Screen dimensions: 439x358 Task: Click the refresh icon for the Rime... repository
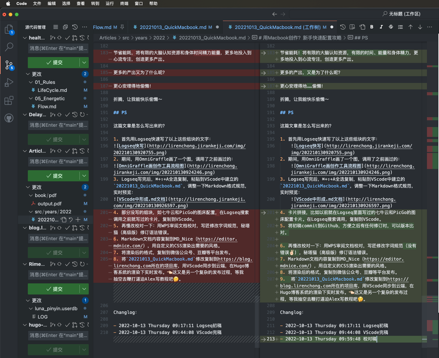(x=82, y=264)
